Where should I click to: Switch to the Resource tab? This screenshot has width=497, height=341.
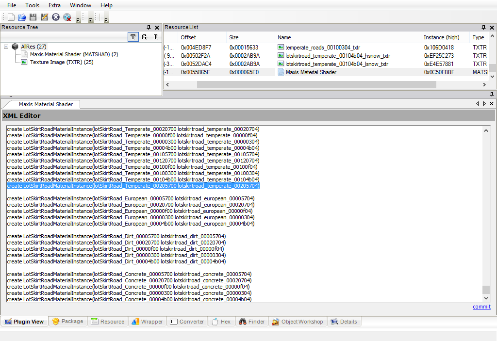tap(108, 322)
